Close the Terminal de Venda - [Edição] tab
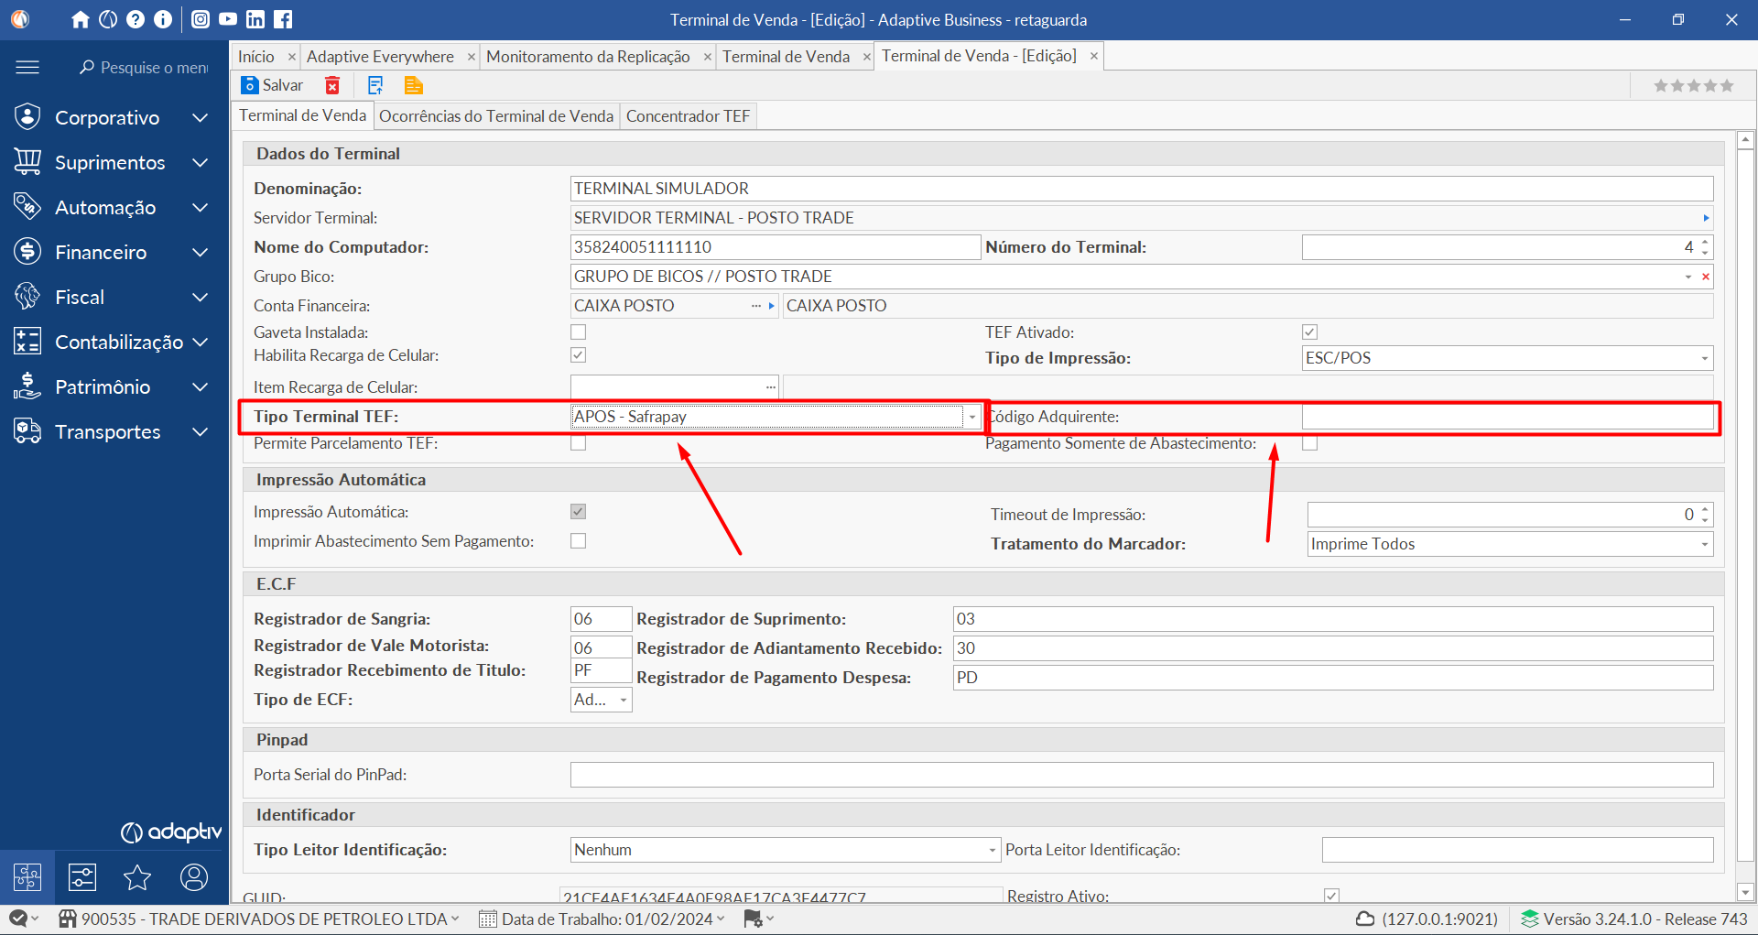This screenshot has height=935, width=1758. (1093, 56)
